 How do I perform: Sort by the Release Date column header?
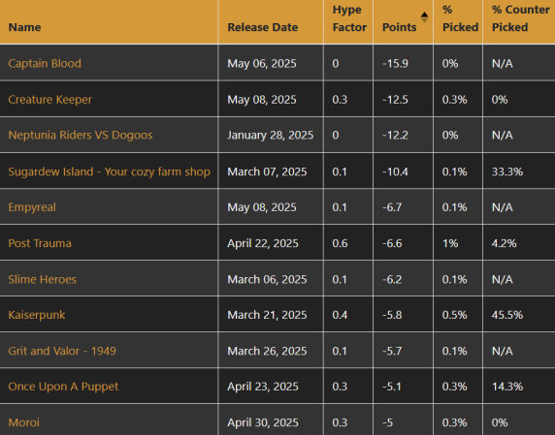(x=262, y=27)
